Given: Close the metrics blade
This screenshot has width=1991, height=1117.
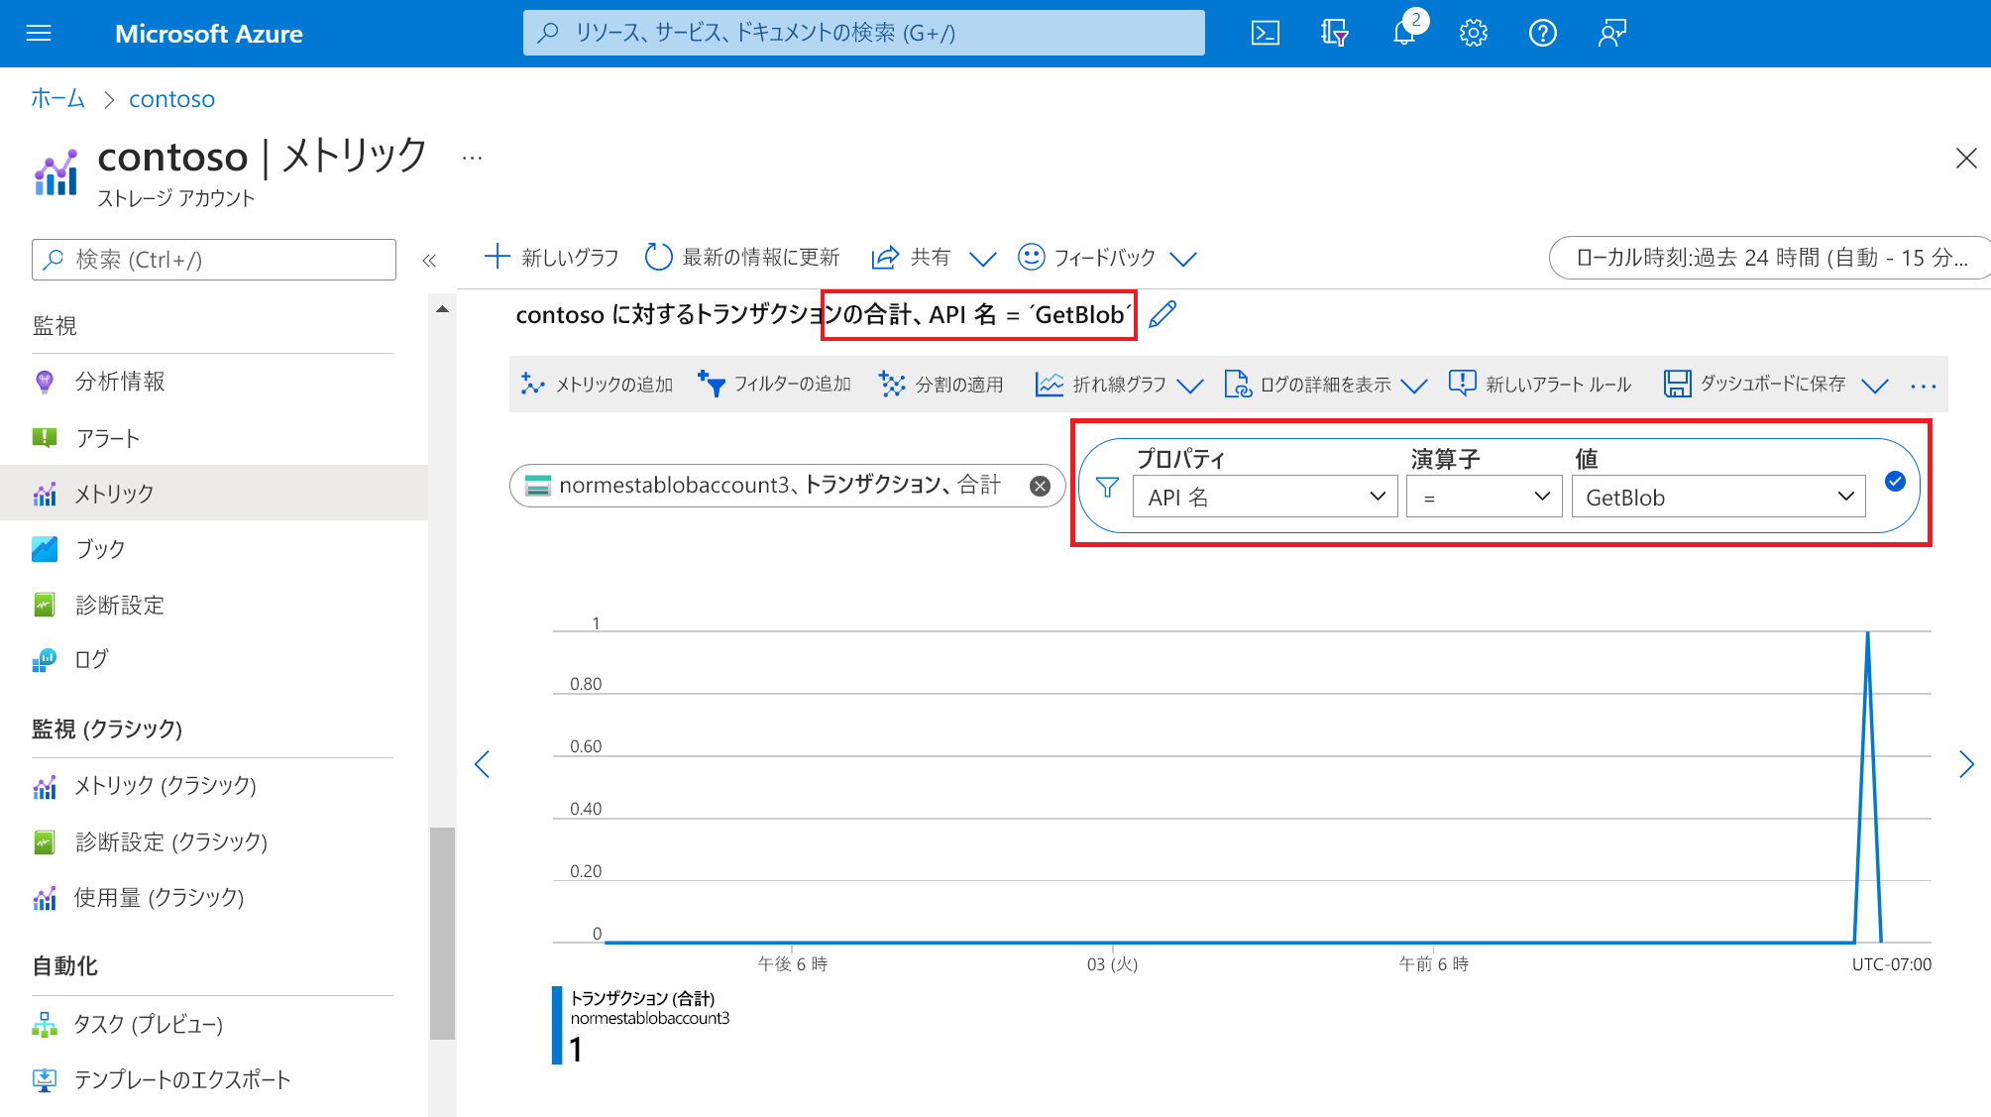Looking at the screenshot, I should [x=1966, y=159].
